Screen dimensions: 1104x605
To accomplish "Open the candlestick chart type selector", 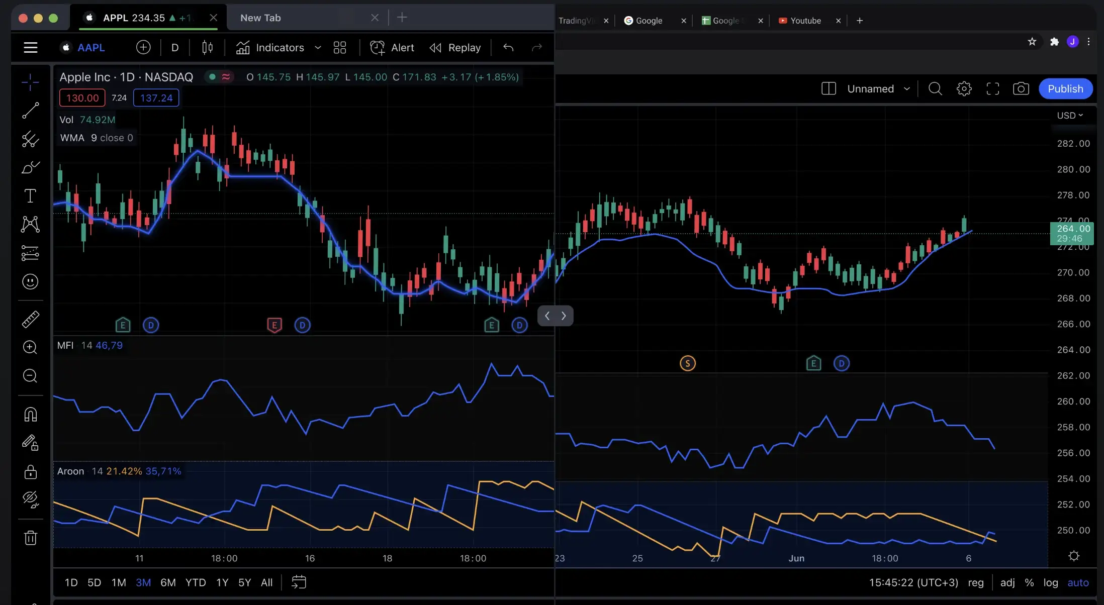I will pyautogui.click(x=207, y=47).
